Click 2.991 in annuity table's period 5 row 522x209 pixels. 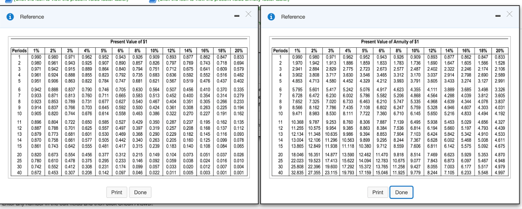pyautogui.click(x=500, y=80)
